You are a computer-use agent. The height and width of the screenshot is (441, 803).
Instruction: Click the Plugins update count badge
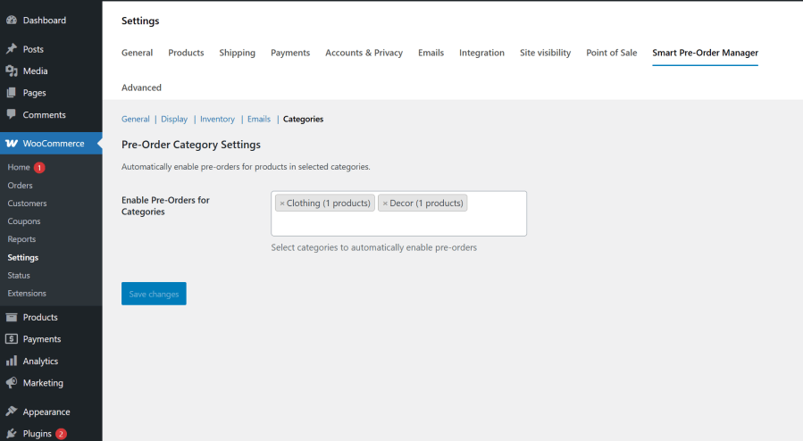click(61, 434)
